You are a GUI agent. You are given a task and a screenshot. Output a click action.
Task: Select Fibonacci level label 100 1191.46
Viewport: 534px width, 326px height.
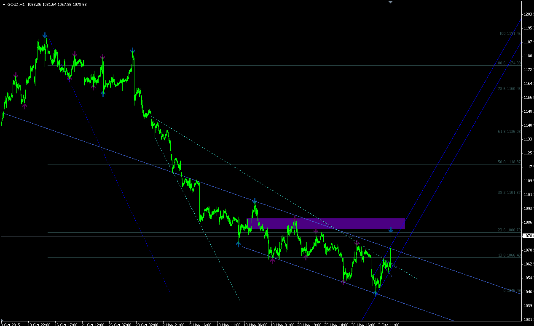pos(510,34)
